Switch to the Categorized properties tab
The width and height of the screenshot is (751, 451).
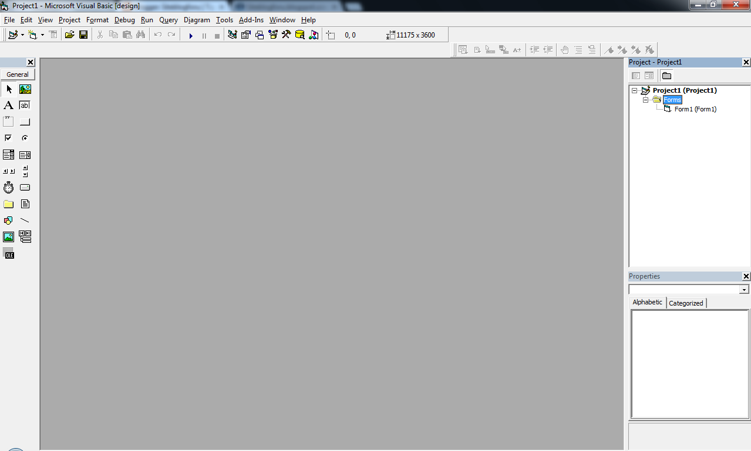tap(686, 303)
